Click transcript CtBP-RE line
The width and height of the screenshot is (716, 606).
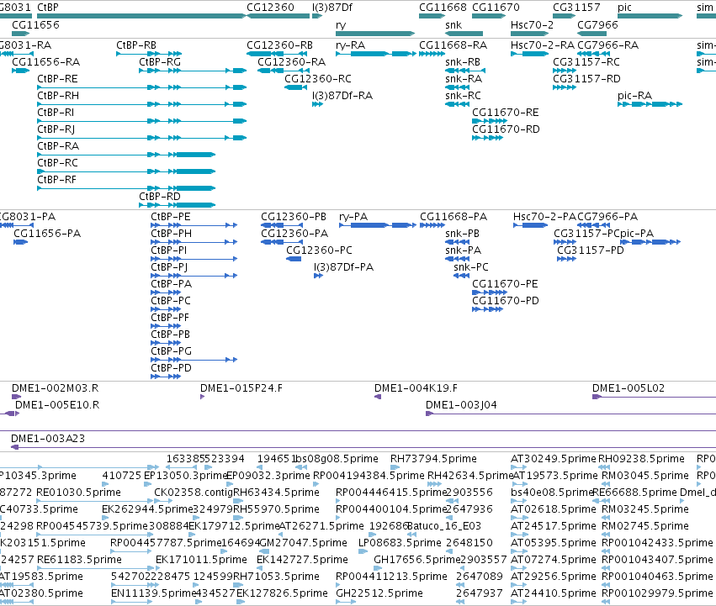[x=141, y=87]
